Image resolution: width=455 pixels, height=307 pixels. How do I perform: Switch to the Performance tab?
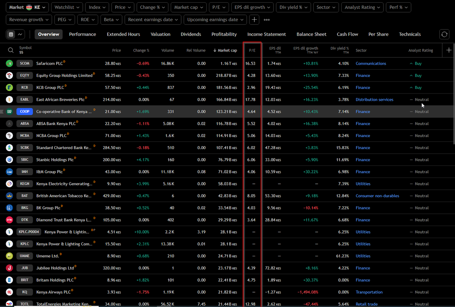tap(82, 34)
